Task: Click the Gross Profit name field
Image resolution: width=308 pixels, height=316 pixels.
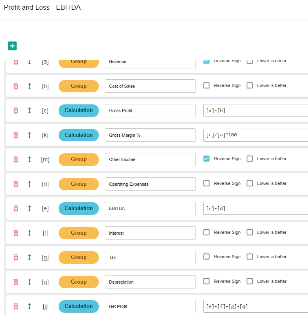Action: coord(150,110)
